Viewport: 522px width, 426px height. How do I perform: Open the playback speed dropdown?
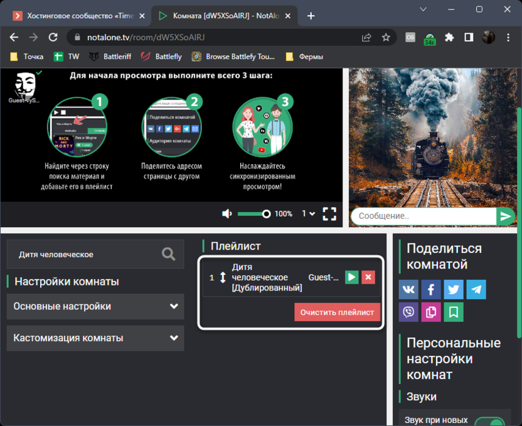[x=307, y=214]
